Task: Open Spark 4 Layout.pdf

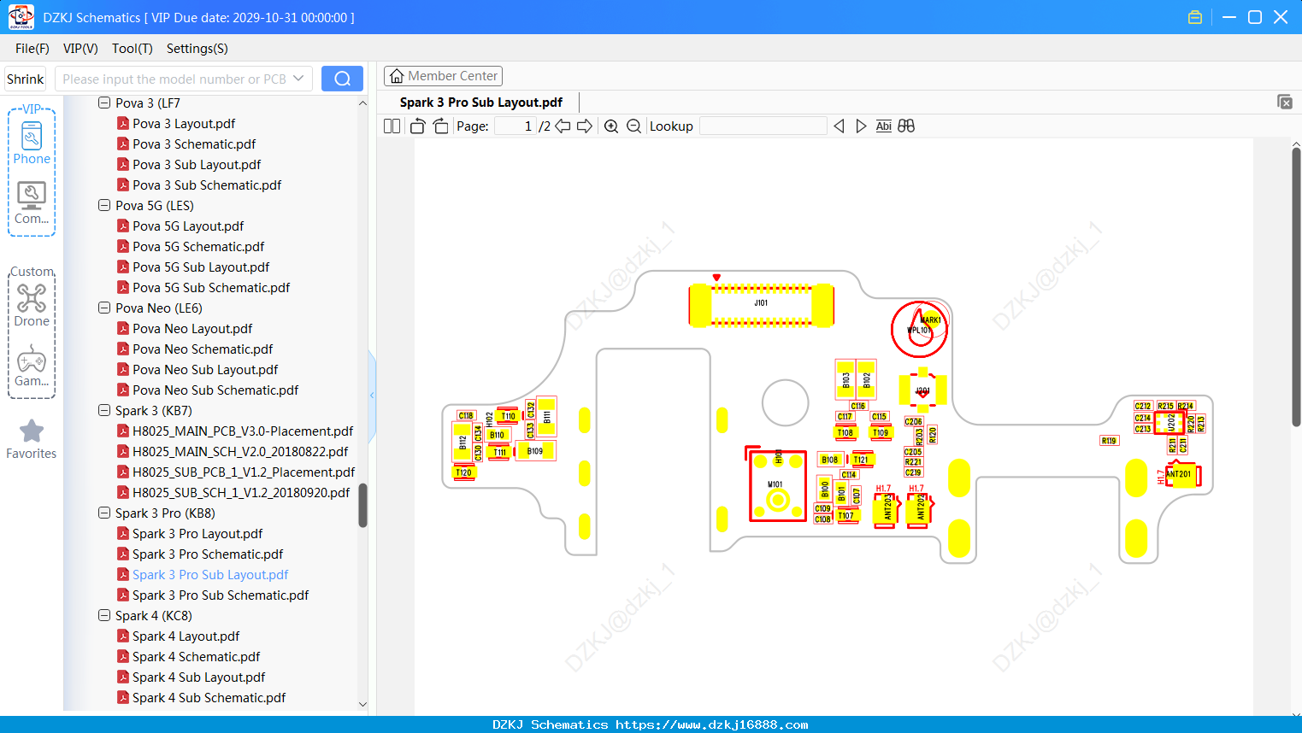Action: pyautogui.click(x=186, y=636)
